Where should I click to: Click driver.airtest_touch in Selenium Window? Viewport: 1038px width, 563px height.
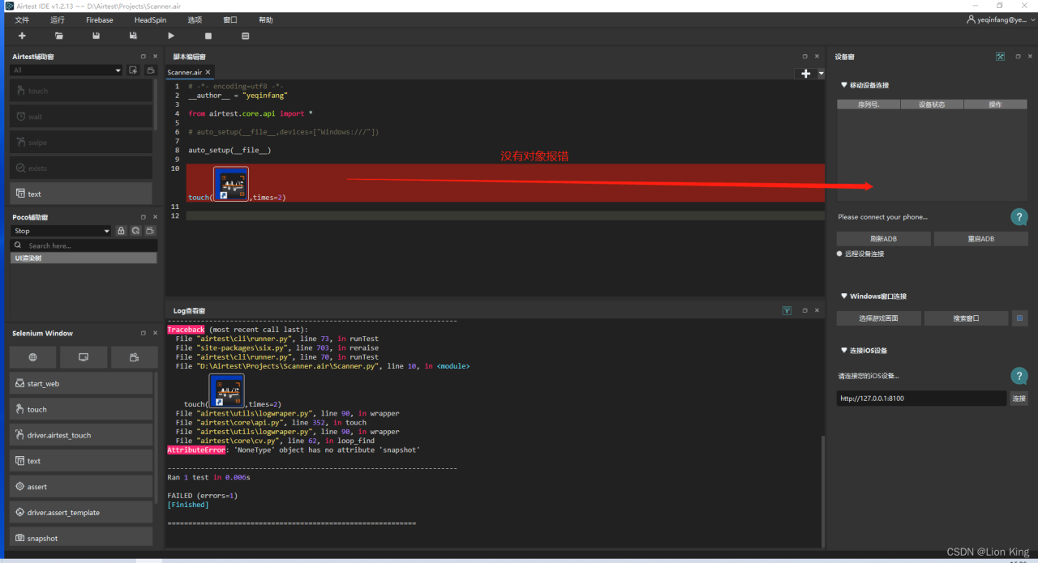pyautogui.click(x=81, y=435)
